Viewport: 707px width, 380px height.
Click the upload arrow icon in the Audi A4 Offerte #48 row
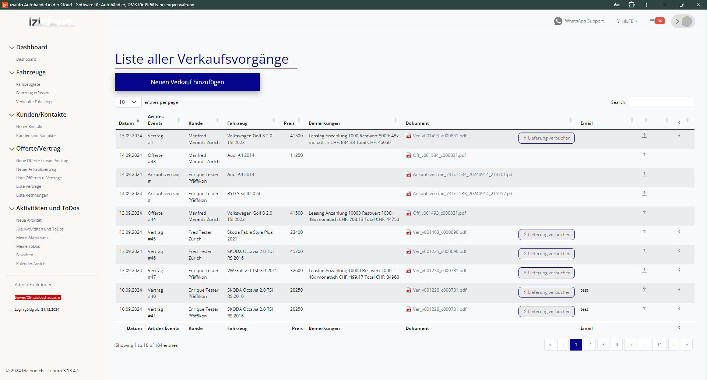click(x=644, y=155)
